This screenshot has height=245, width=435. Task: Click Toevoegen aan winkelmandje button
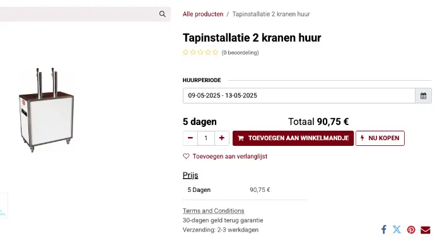(293, 138)
